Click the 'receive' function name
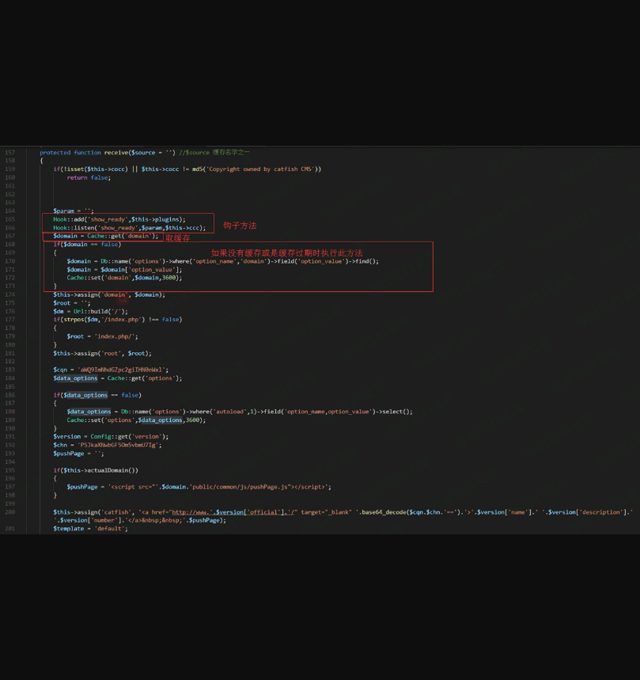The width and height of the screenshot is (640, 680). tap(116, 152)
